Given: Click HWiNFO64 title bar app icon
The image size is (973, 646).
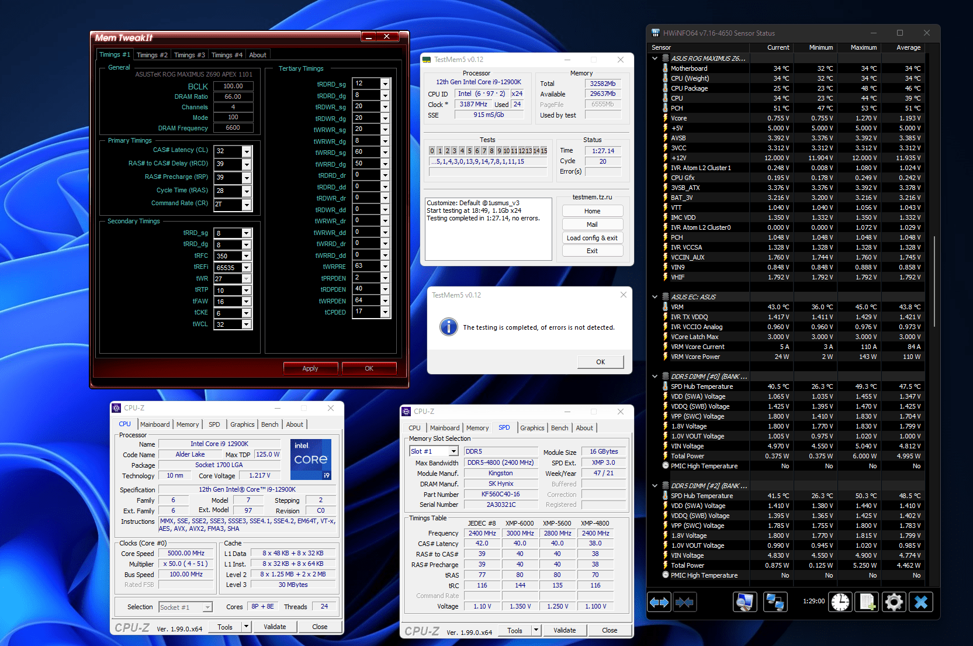Looking at the screenshot, I should tap(656, 33).
